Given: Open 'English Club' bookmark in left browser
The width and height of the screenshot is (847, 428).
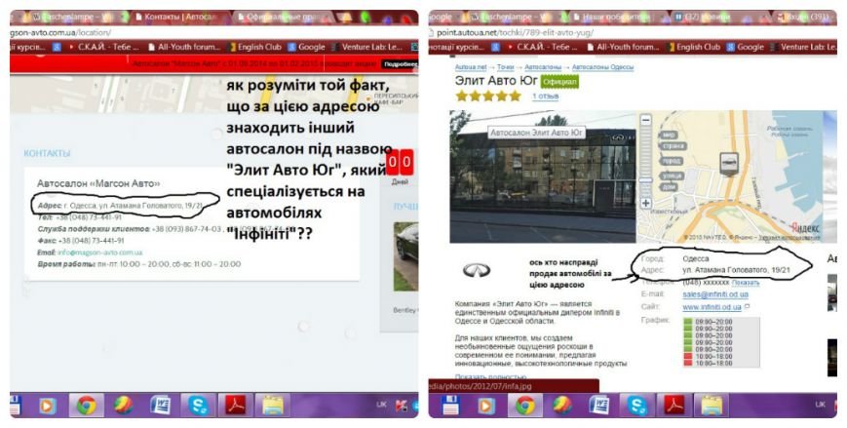Looking at the screenshot, I should [x=255, y=47].
